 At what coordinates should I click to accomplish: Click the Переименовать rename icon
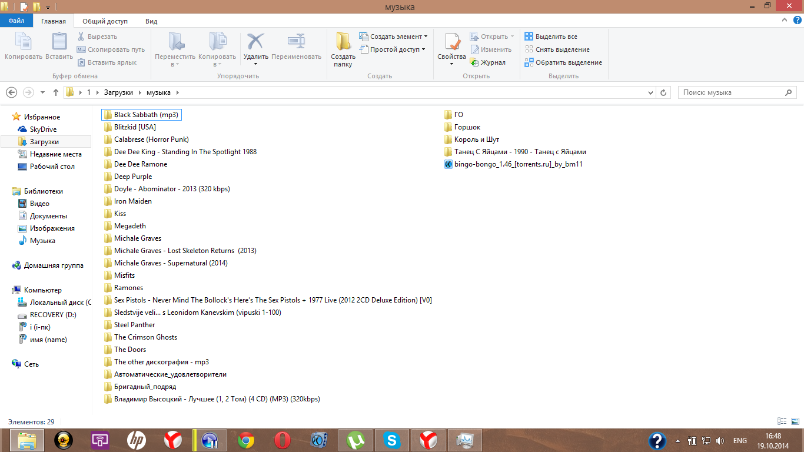296,42
